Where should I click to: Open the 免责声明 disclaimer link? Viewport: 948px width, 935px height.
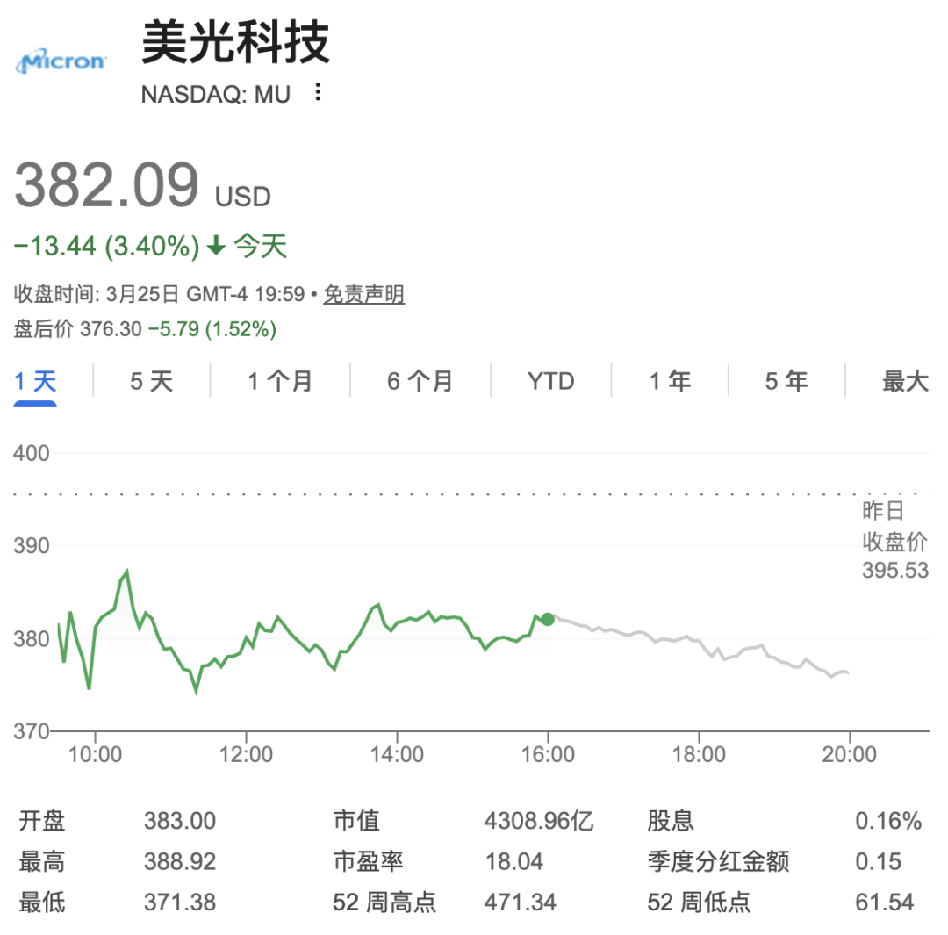tap(365, 295)
